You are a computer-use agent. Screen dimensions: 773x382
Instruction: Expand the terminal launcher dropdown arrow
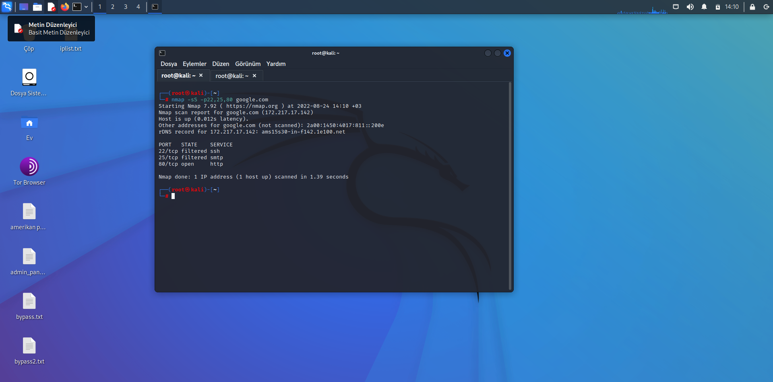86,7
